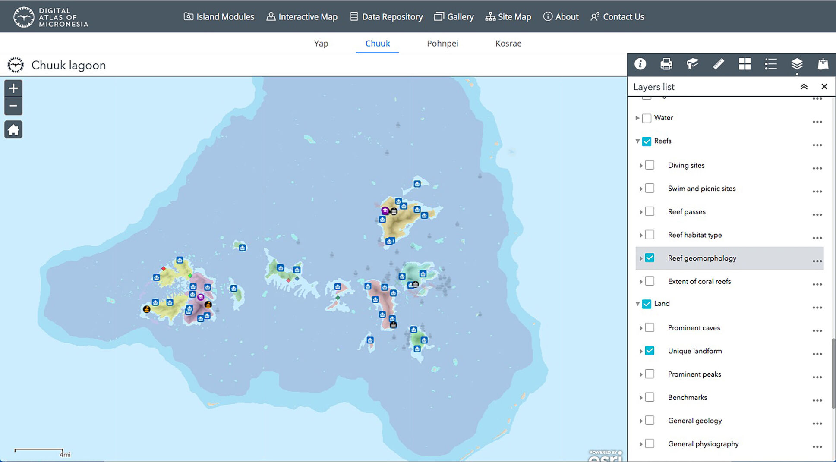The height and width of the screenshot is (462, 836).
Task: Expand the Reef passes layer
Action: pos(641,211)
